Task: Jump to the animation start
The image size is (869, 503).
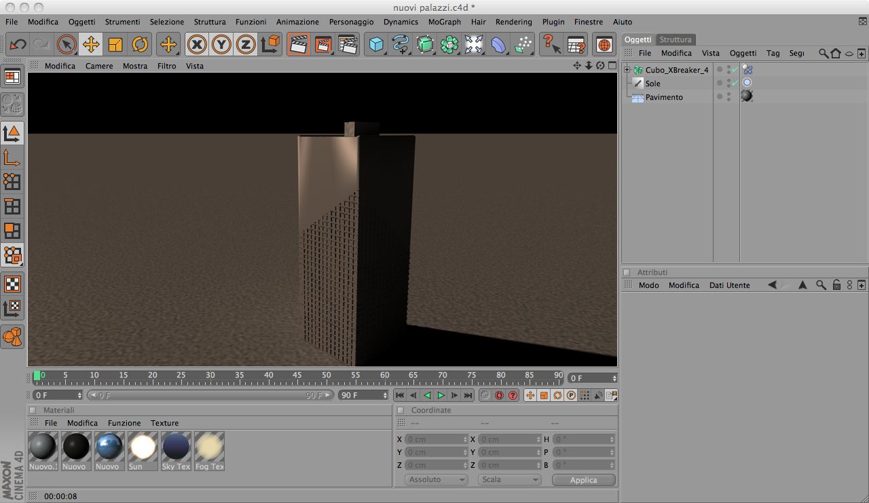Action: [x=400, y=395]
